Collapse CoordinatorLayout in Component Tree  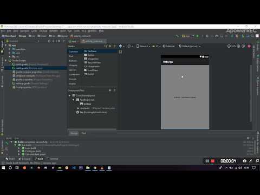point(70,95)
